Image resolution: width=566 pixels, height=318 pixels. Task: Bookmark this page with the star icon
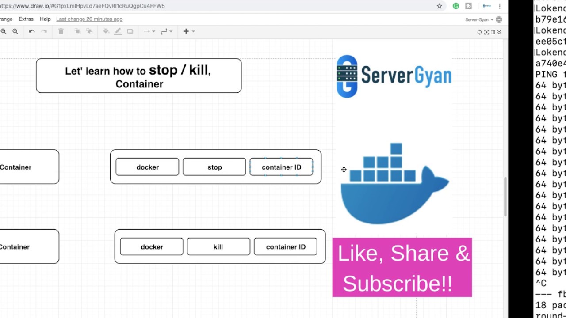[440, 6]
